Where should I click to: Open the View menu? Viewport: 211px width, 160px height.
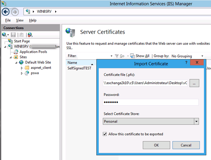[20, 21]
